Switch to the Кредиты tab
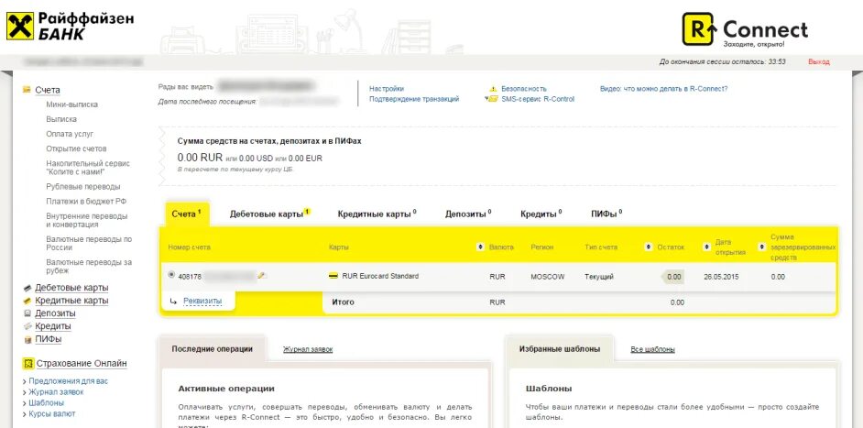This screenshot has width=863, height=428. click(x=541, y=214)
